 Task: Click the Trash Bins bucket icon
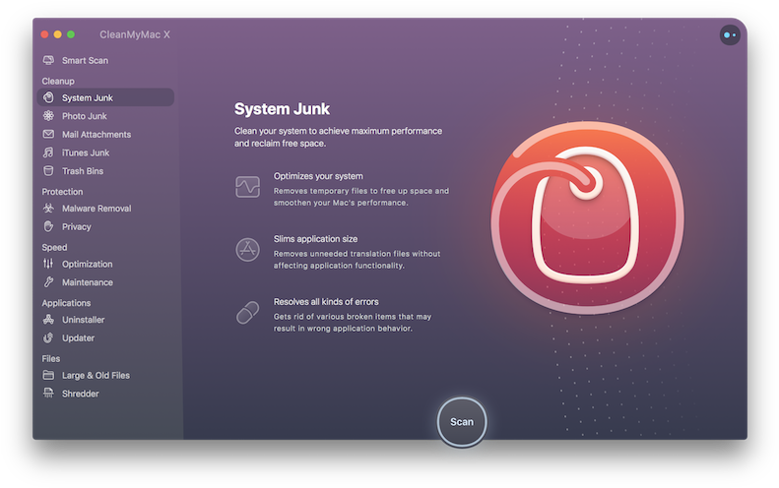point(48,171)
